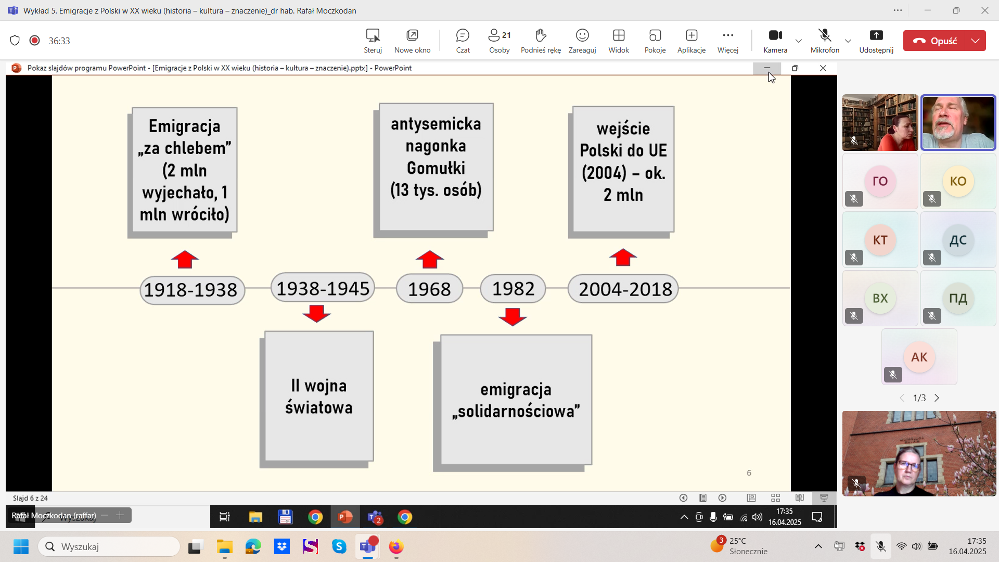The image size is (999, 562).
Task: Go to next participant page arrow
Action: click(x=937, y=398)
